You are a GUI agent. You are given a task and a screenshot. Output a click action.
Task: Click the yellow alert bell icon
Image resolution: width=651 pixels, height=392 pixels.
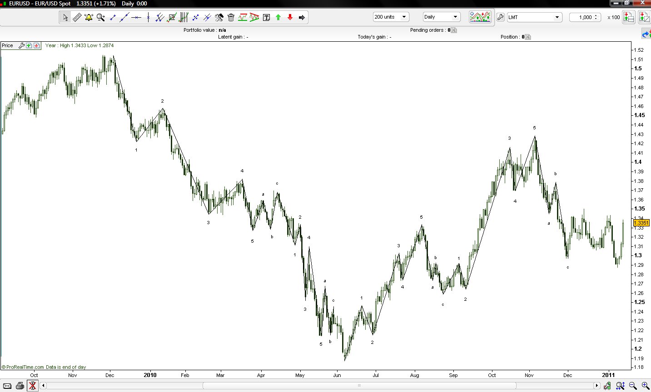pos(89,17)
